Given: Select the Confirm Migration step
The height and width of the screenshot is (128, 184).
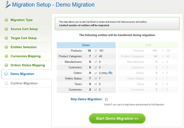Looking at the screenshot, I should (x=24, y=83).
